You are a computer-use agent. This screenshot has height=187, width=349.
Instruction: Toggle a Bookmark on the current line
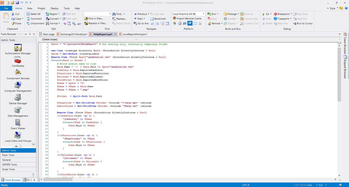(158, 19)
